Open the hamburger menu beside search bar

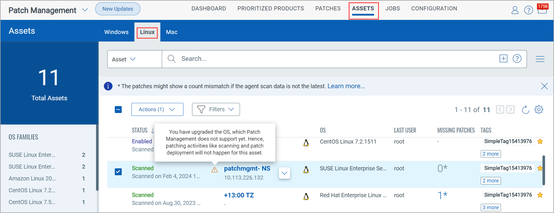pos(540,59)
